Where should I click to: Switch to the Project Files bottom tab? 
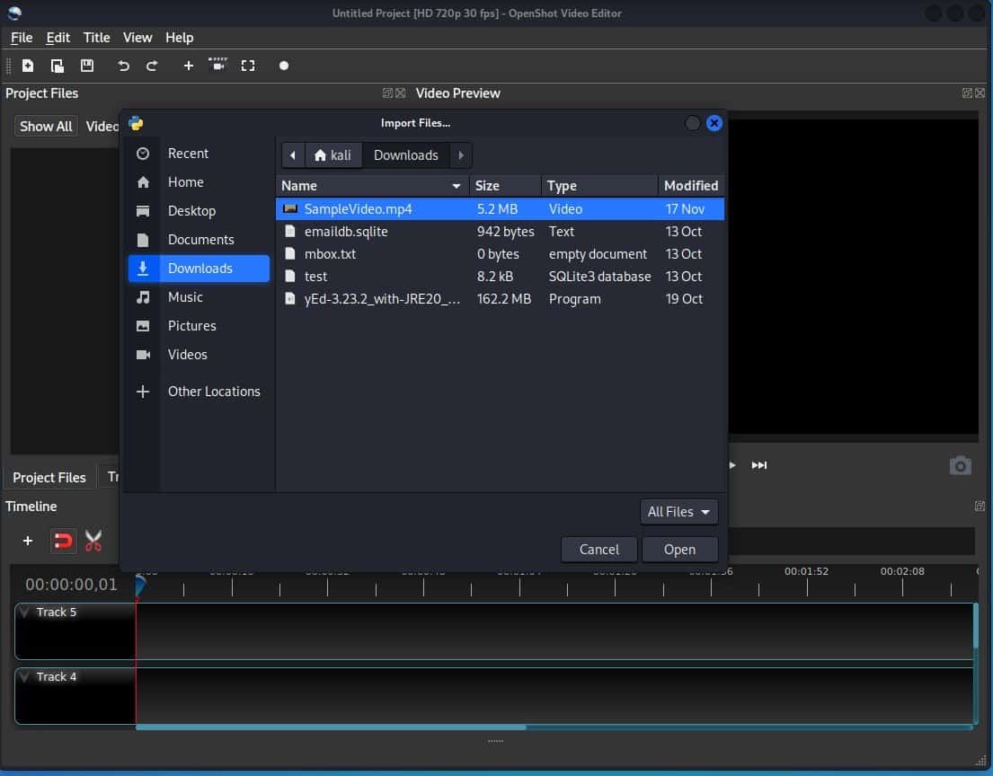(x=49, y=477)
